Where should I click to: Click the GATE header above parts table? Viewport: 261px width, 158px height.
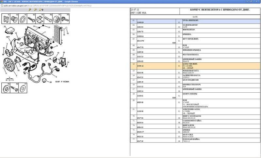195,16
